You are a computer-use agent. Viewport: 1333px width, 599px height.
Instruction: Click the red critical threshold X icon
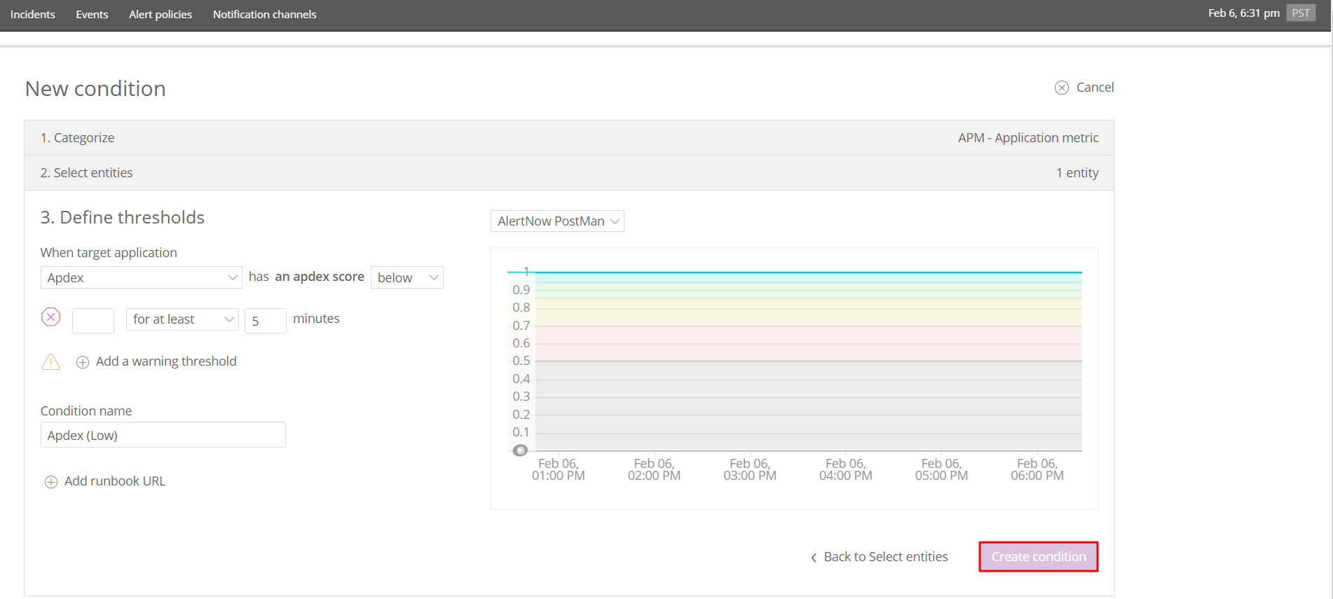point(50,317)
